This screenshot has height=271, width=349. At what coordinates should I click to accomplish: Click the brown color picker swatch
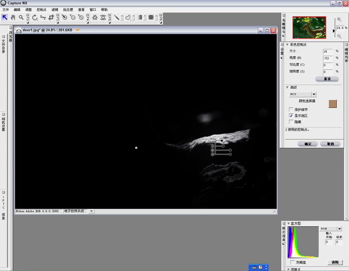pyautogui.click(x=332, y=104)
